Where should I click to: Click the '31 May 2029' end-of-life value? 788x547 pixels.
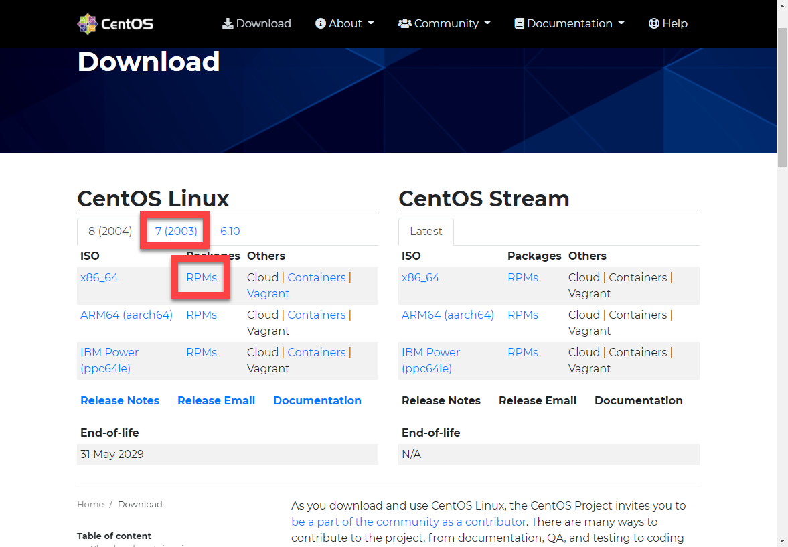(112, 455)
